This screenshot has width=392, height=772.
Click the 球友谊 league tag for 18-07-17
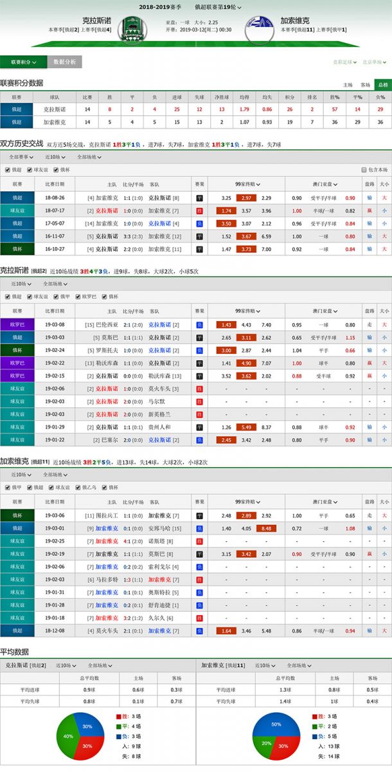click(17, 210)
